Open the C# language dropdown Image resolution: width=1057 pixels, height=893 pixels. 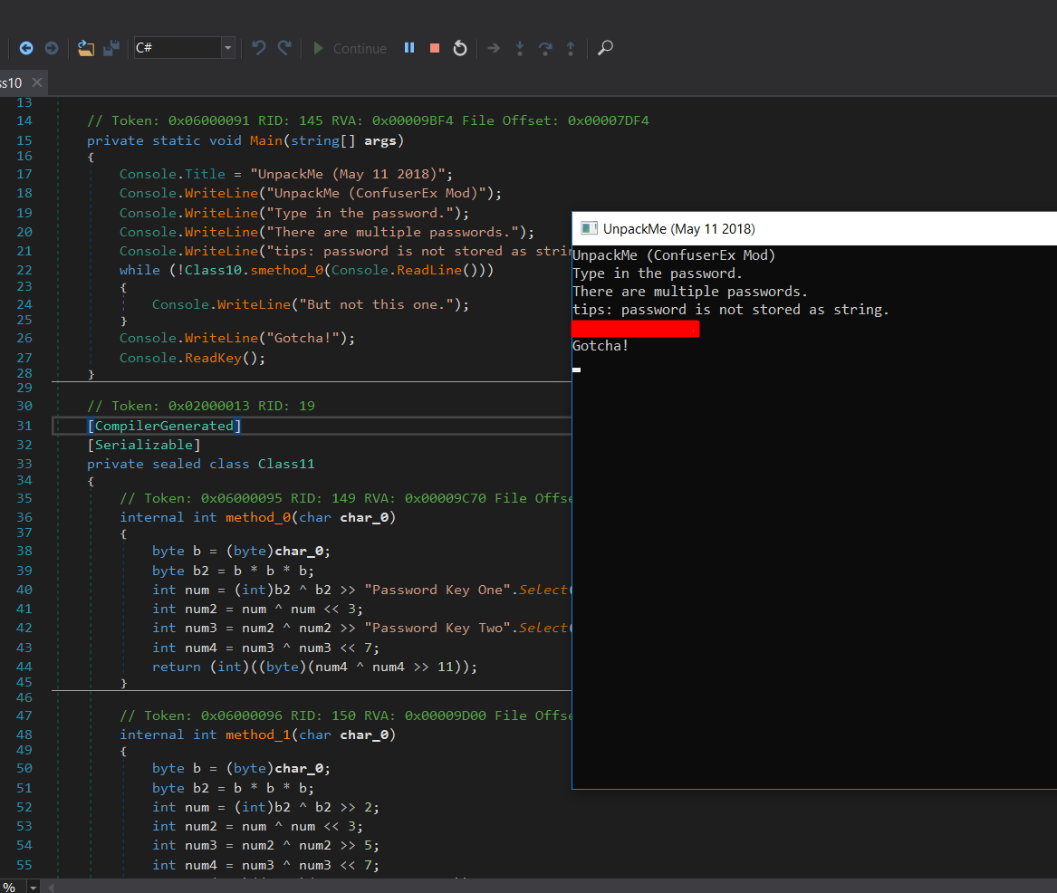227,48
